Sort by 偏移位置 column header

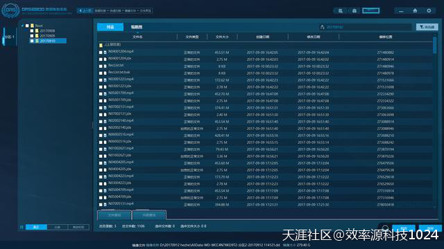pos(386,37)
